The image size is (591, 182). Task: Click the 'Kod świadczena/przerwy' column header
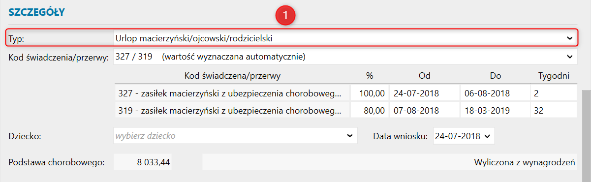coord(232,76)
